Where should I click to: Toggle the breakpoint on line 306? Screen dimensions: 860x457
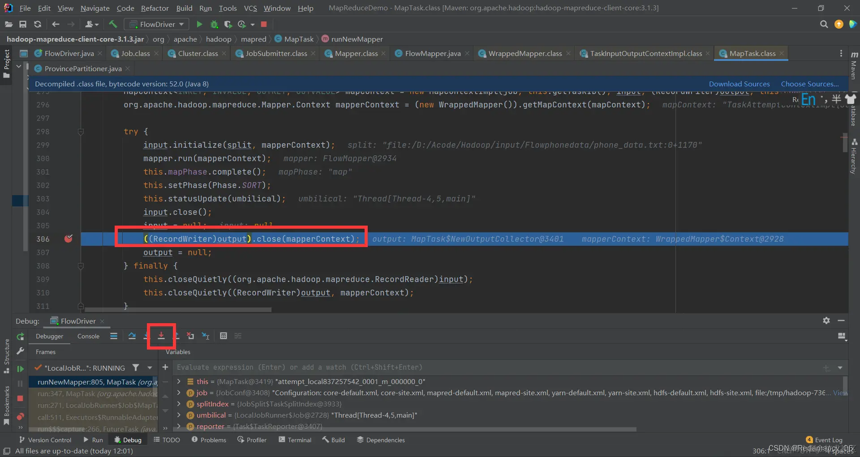click(69, 239)
